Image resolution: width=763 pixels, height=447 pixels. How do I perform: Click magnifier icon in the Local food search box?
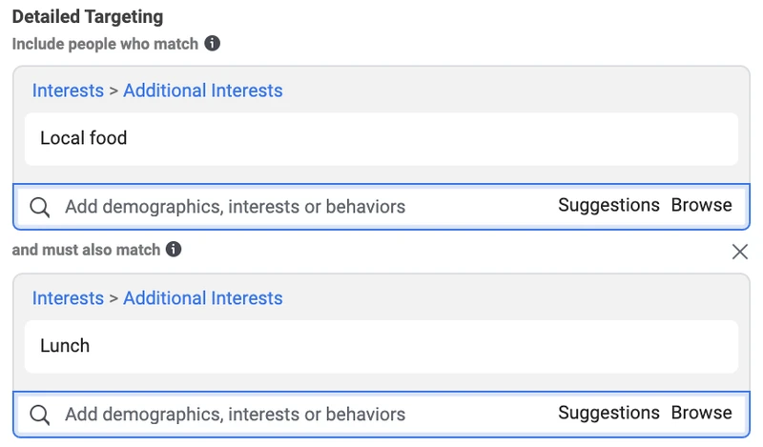pos(39,207)
